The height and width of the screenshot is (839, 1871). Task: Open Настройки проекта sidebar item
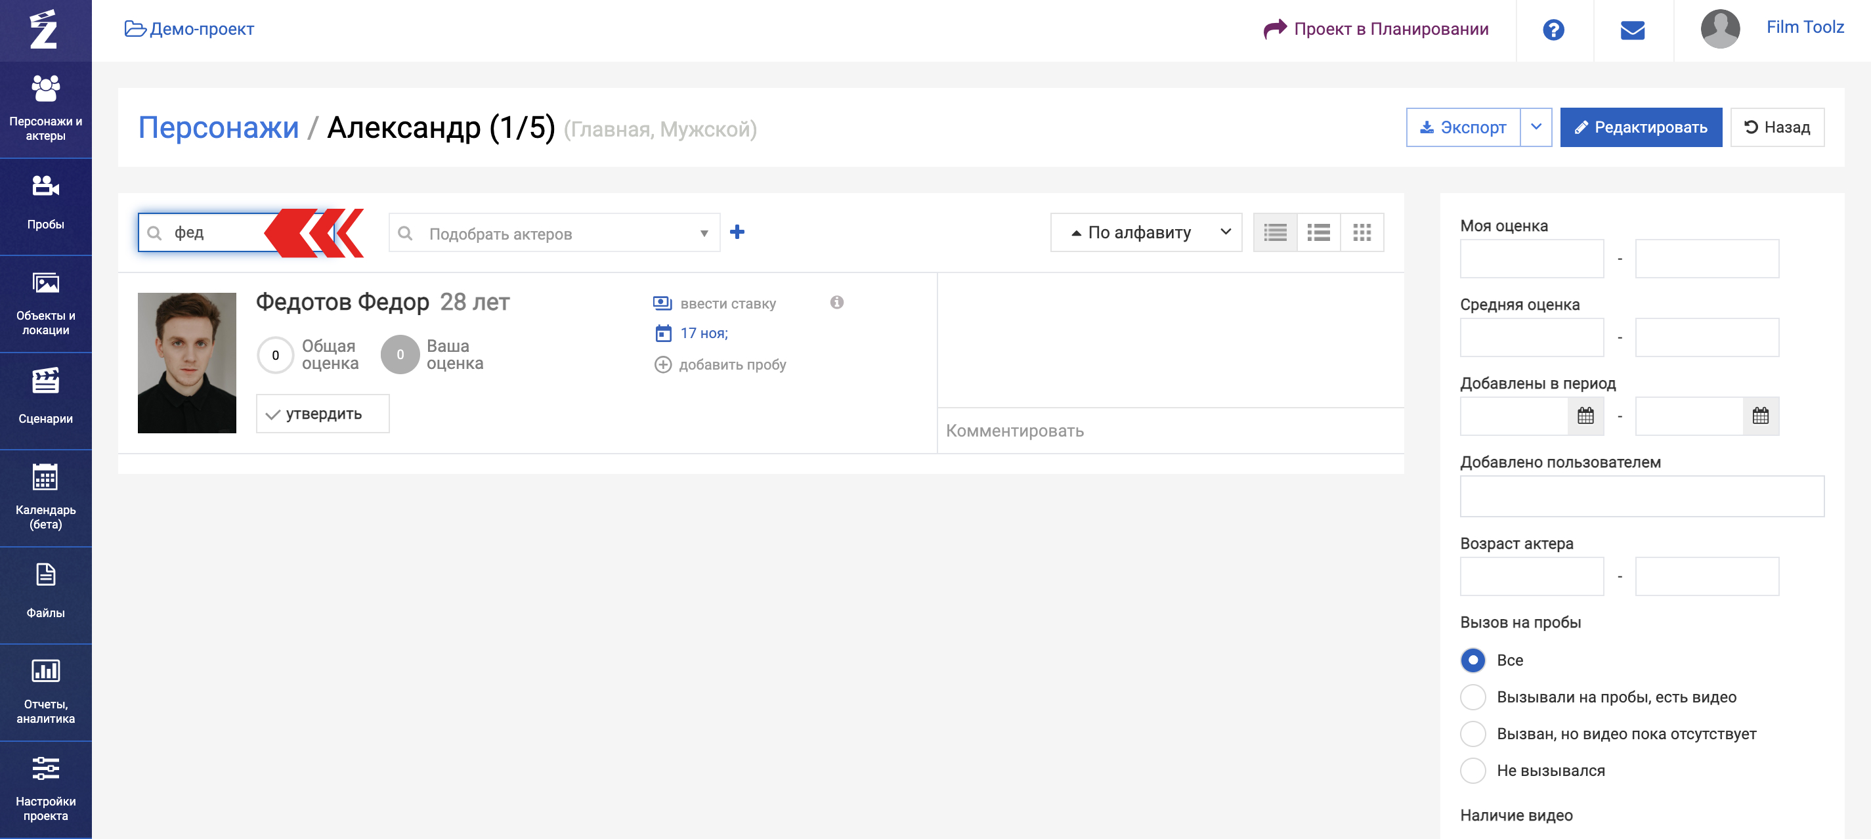click(46, 790)
